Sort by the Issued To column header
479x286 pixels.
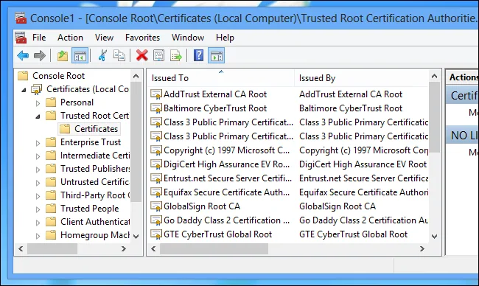click(x=220, y=78)
